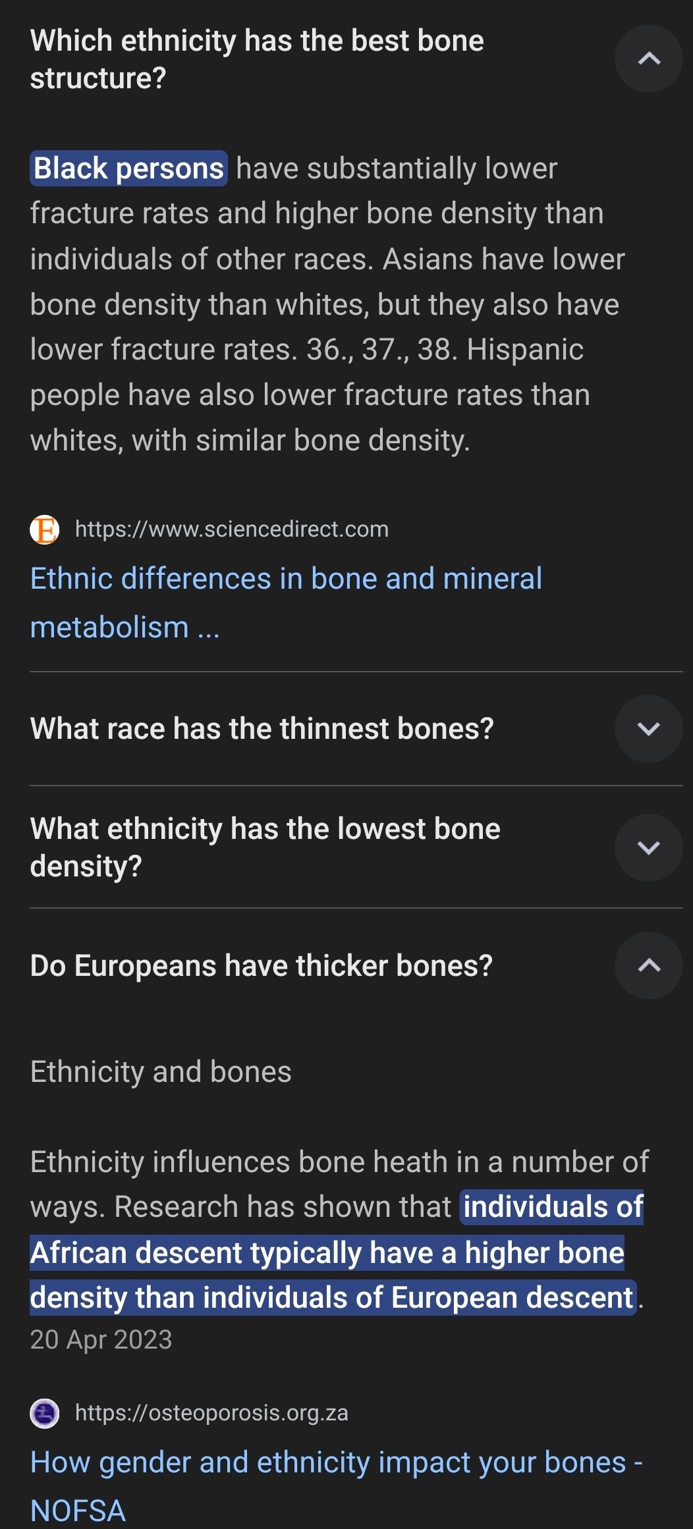Collapse the "best bone structure" answer chevron
Screen dimensions: 693x1529
(x=648, y=59)
